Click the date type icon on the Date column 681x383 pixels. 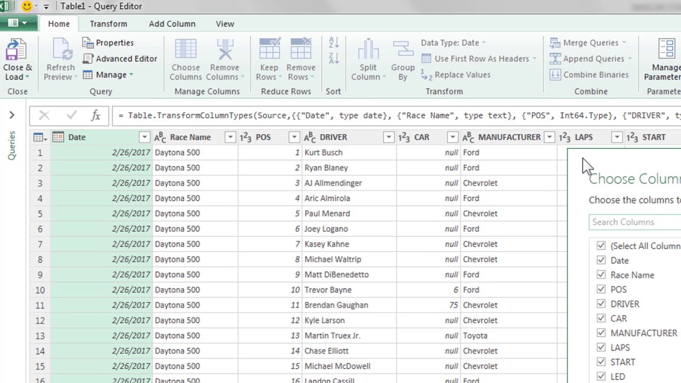point(58,137)
